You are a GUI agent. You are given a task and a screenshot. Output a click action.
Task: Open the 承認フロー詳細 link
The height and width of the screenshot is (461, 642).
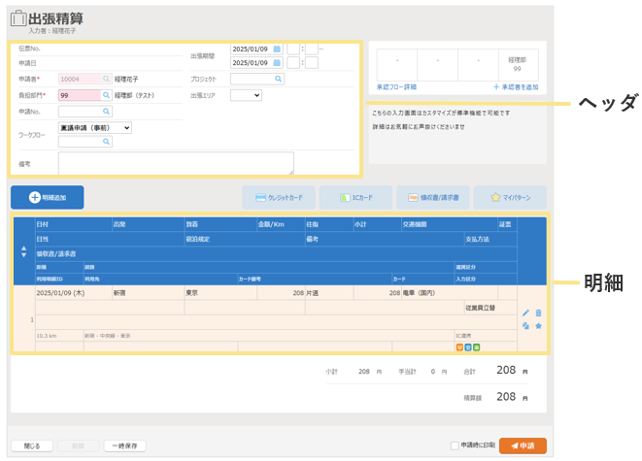tap(396, 87)
